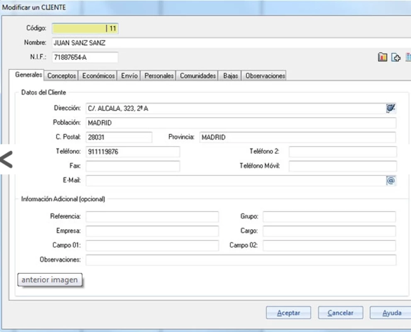The height and width of the screenshot is (332, 411).
Task: Click the Cargo field
Action: 329,231
